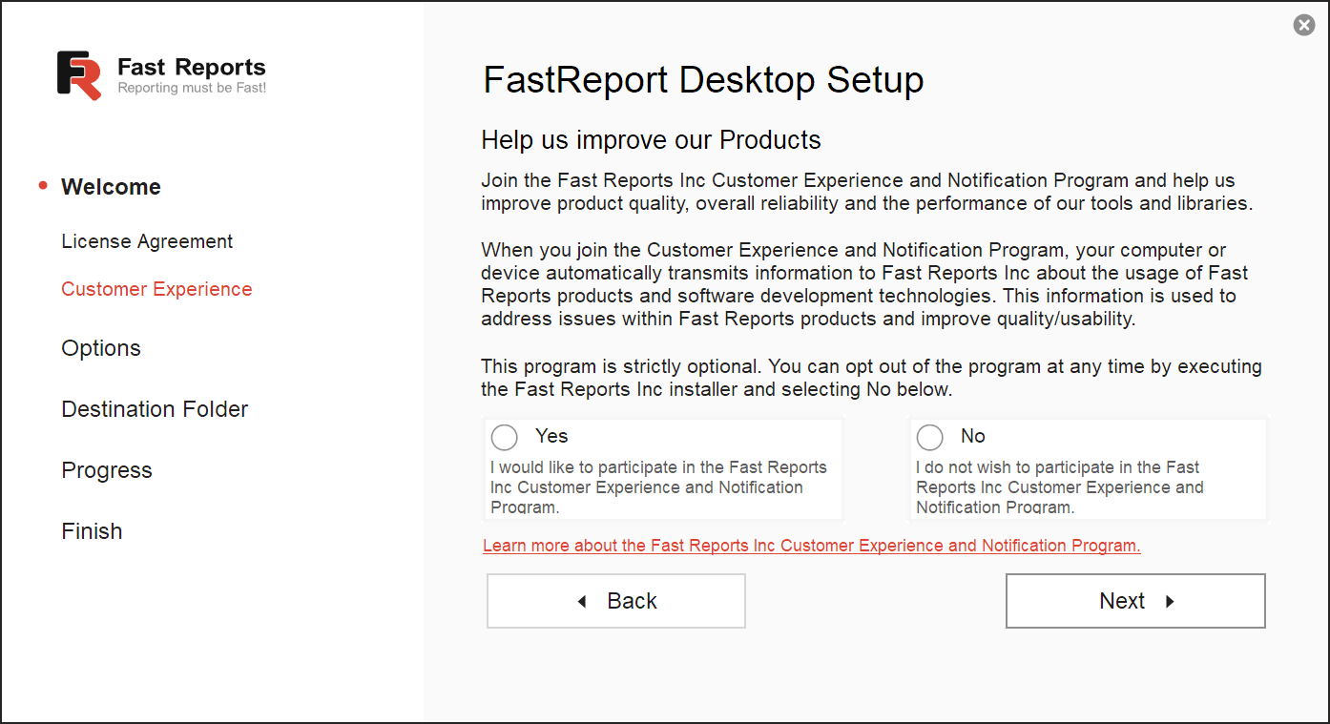1330x724 pixels.
Task: Click the Fast Reports logo icon
Action: click(79, 75)
